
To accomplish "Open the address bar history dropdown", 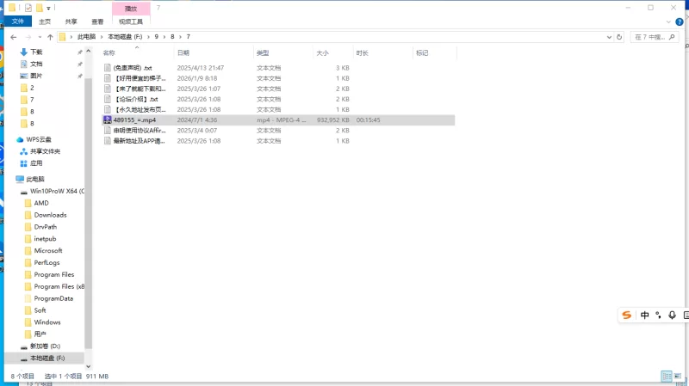I will click(609, 37).
